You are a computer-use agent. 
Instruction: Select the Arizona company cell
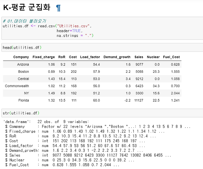point(23,64)
